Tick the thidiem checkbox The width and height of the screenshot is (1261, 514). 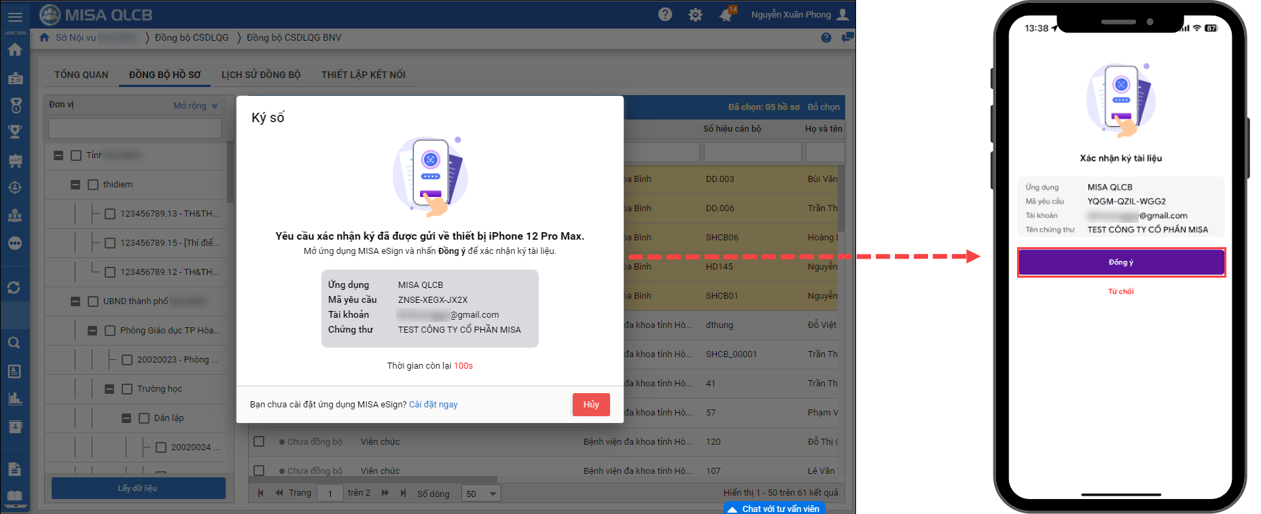(x=93, y=185)
